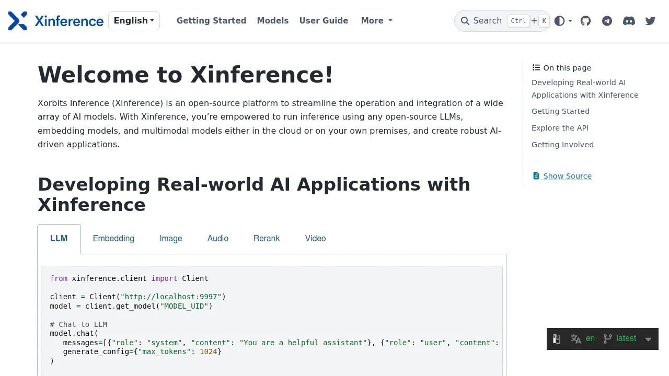This screenshot has width=669, height=376.
Task: Jump to Getting Started in page sidebar
Action: coord(560,111)
